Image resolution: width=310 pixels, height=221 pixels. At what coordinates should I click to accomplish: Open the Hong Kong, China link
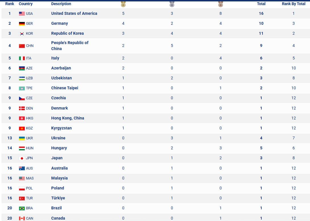(x=68, y=118)
